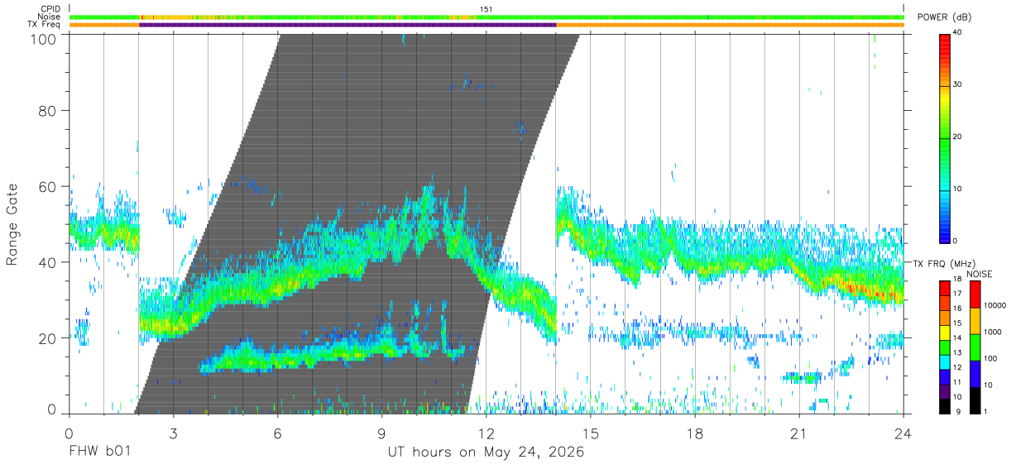1016x469 pixels.
Task: Click the '9' tick on the UT hours axis
Action: [x=382, y=432]
